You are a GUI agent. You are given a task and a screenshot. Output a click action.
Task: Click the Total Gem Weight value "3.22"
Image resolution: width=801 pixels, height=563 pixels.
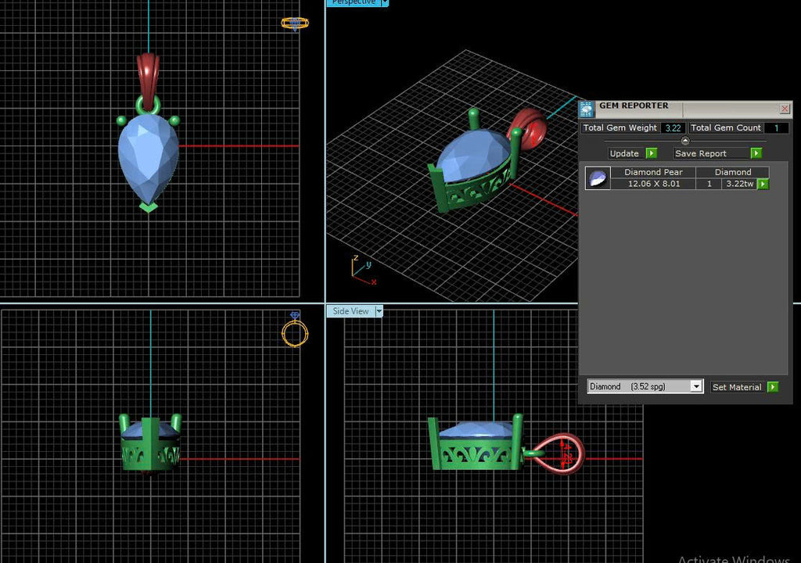673,127
